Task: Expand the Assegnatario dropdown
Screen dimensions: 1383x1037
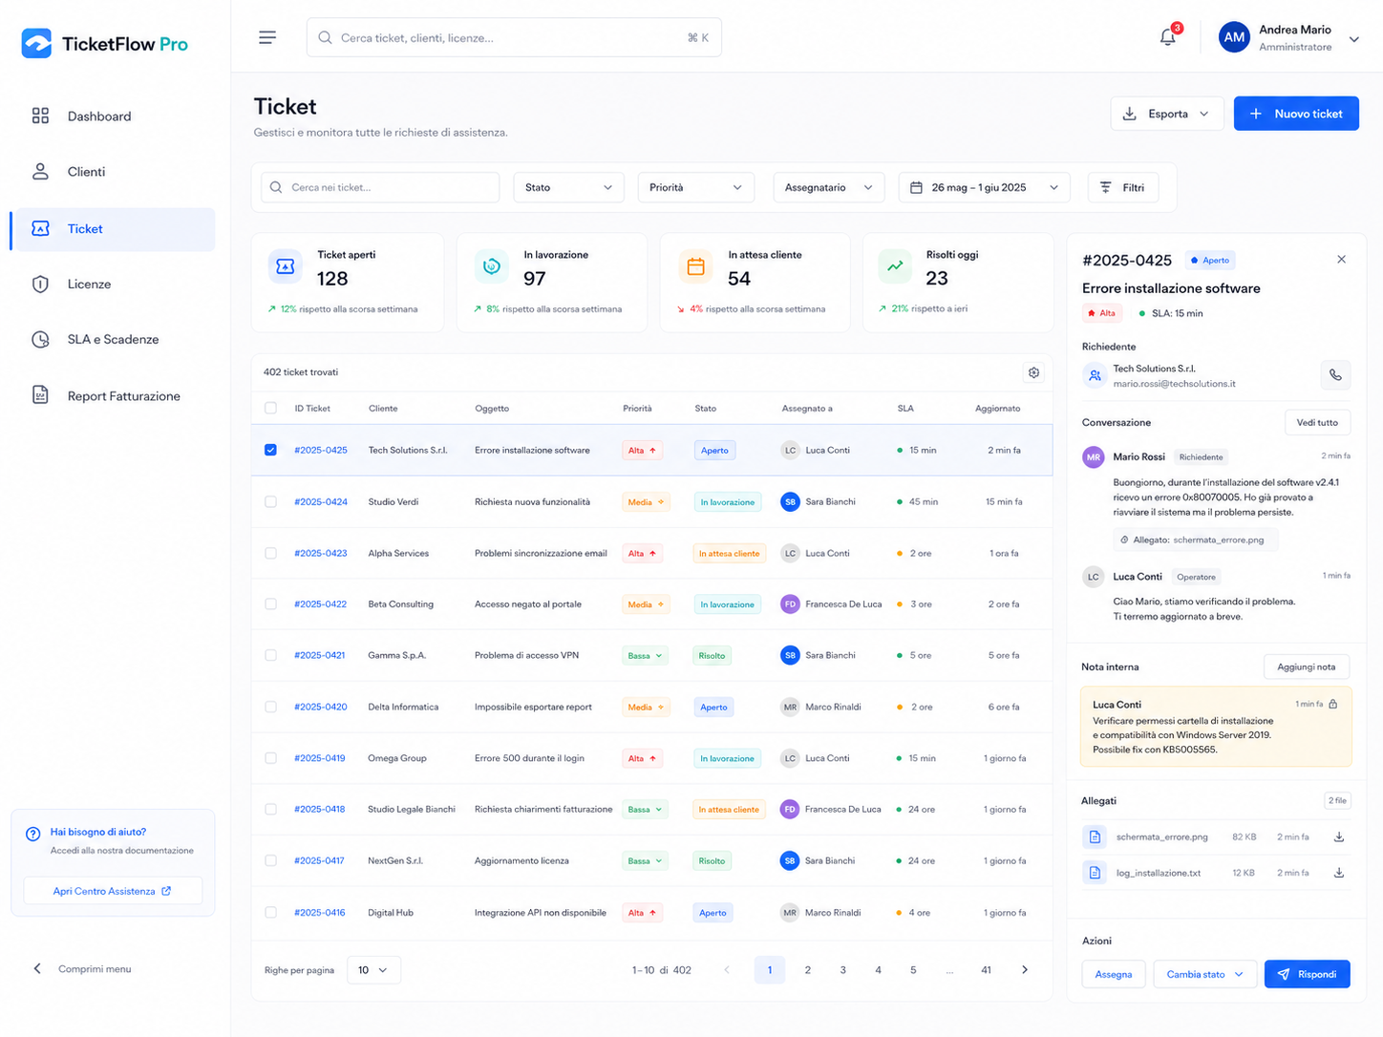Action: 828,187
